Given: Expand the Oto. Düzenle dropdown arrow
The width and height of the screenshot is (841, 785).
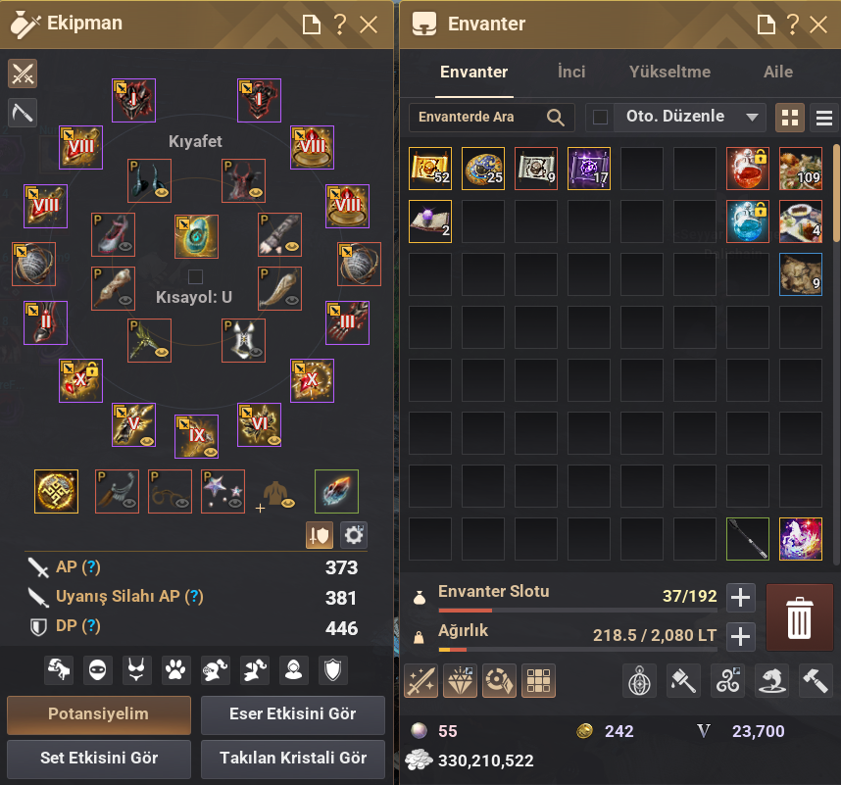Looking at the screenshot, I should [752, 117].
